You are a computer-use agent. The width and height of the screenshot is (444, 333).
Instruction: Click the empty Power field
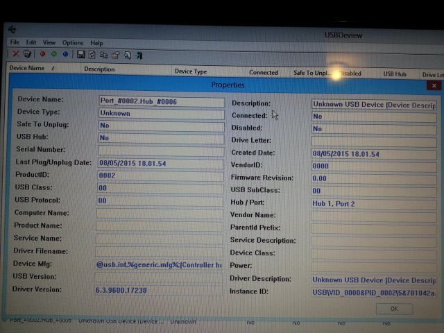click(x=374, y=266)
